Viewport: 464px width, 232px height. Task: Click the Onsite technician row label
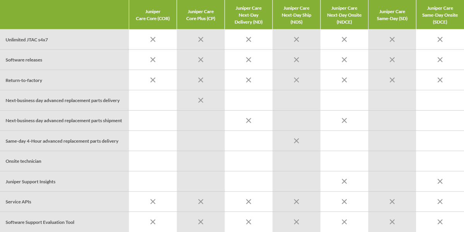[x=23, y=161]
